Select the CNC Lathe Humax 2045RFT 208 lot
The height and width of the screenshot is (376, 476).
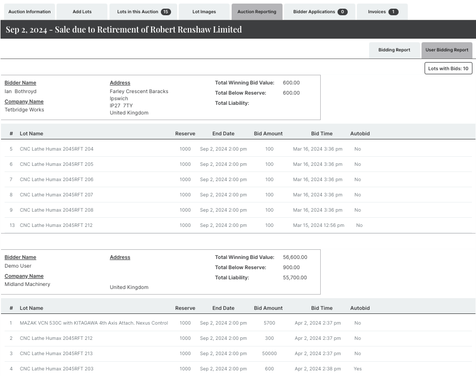[x=57, y=210]
